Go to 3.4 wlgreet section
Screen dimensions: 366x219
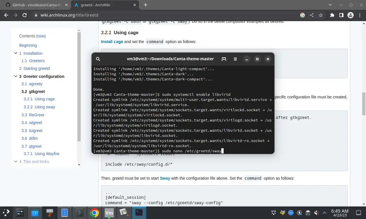32,123
